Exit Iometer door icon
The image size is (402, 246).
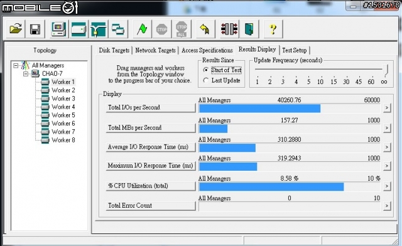tap(249, 29)
